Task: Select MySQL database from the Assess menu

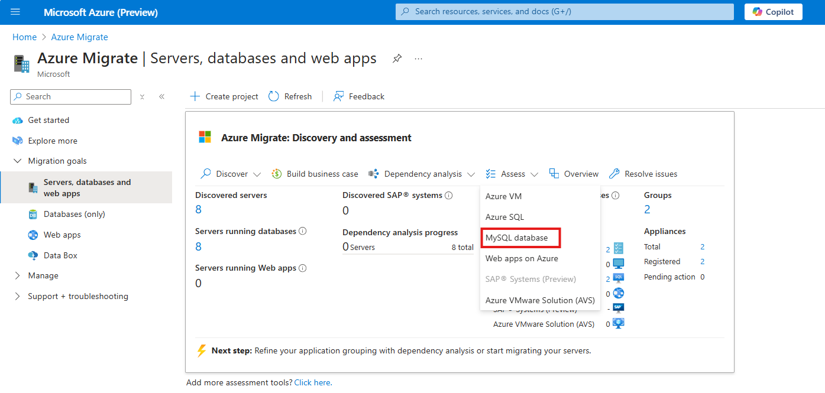Action: pos(515,237)
